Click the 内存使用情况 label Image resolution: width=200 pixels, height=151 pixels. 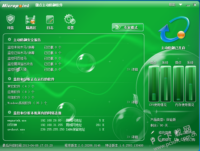click(x=185, y=105)
